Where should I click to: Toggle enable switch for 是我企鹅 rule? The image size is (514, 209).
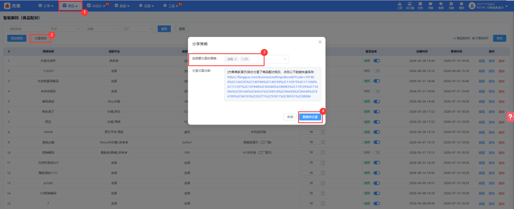tap(376, 142)
